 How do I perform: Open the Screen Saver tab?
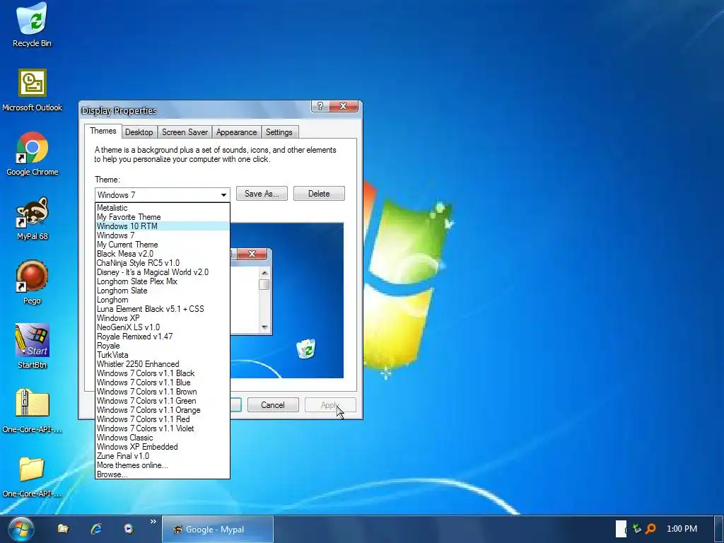[185, 132]
